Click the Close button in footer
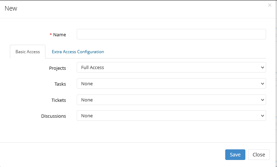277x167 pixels. tap(259, 155)
